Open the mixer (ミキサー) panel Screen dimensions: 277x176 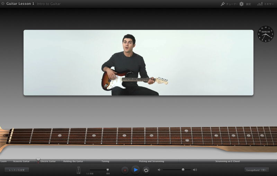tap(265, 4)
